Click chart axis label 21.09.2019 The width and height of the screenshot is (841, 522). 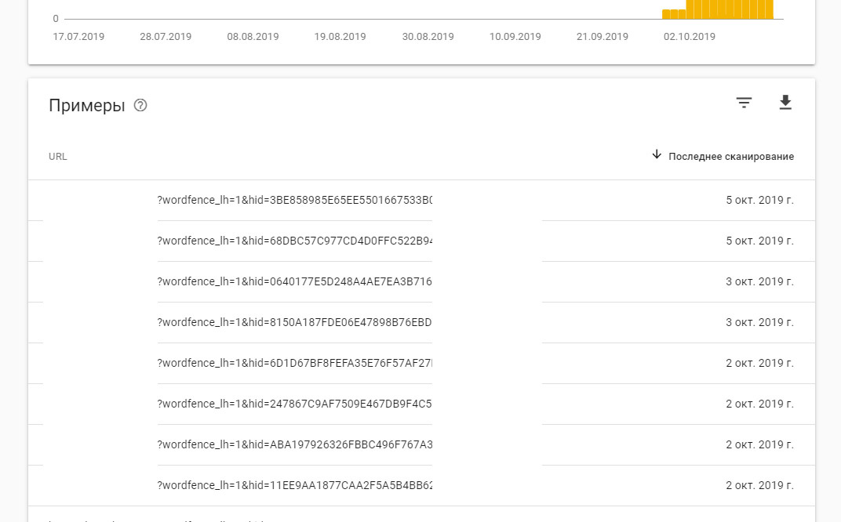coord(602,36)
